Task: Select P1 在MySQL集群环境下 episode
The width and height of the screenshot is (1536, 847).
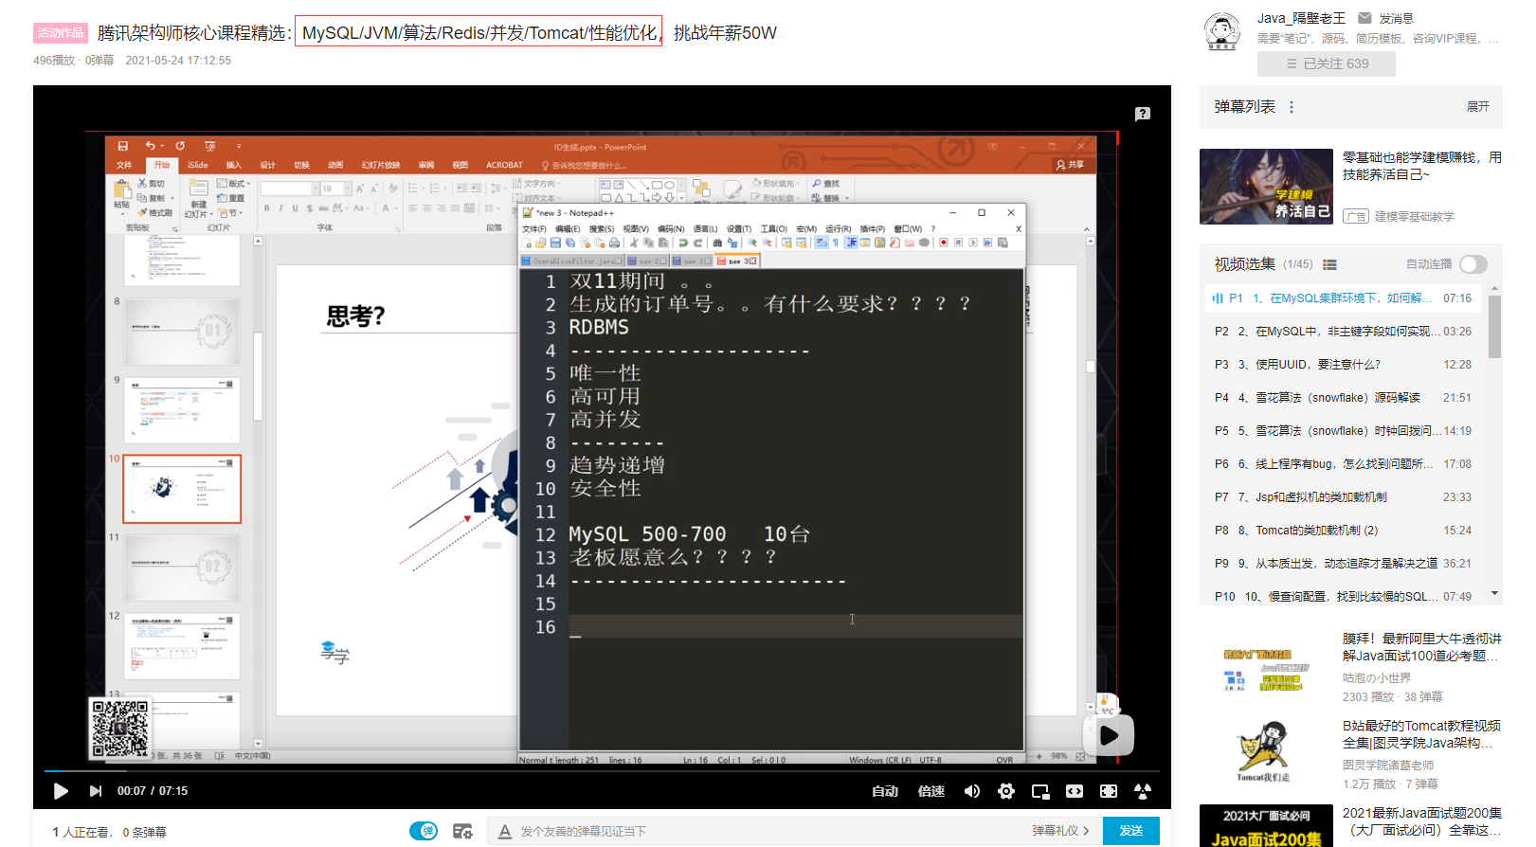Action: (x=1342, y=298)
